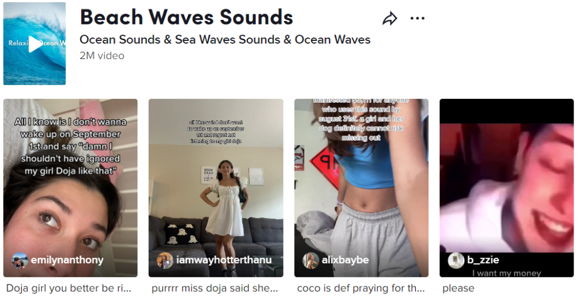Click the alixbaybe username
Screen dimensions: 581x302
point(346,260)
